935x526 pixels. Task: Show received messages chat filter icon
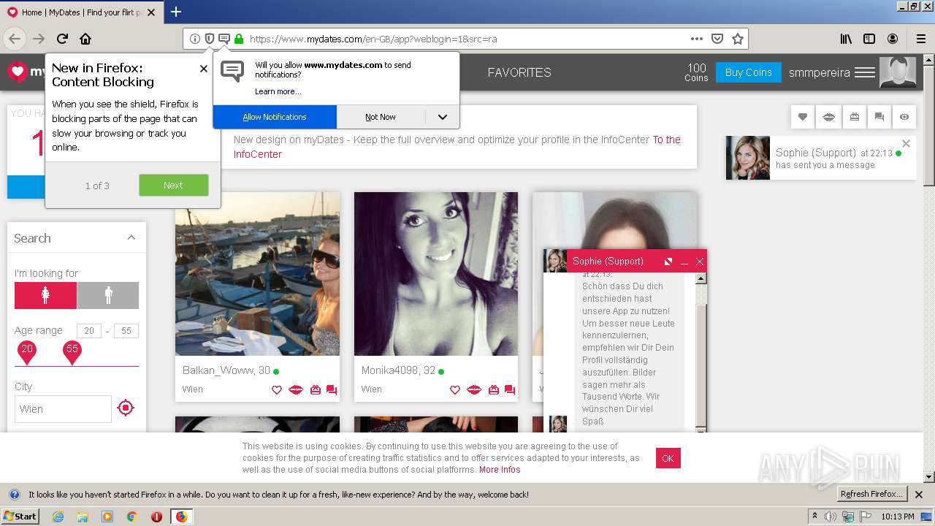[x=879, y=117]
